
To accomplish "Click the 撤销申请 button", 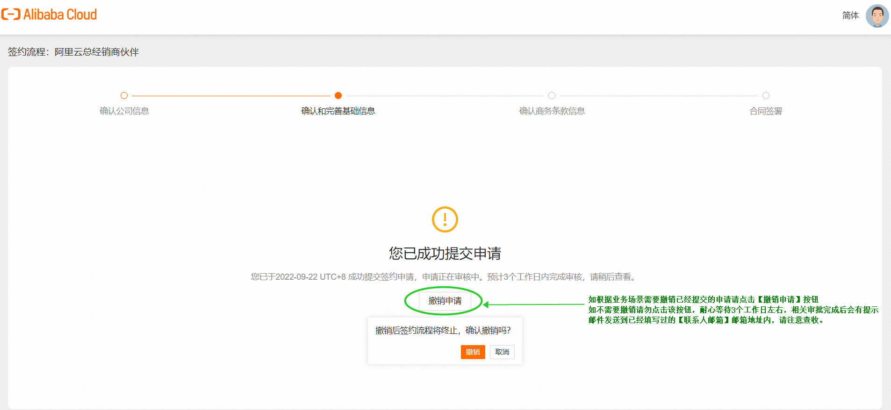I will tap(445, 301).
